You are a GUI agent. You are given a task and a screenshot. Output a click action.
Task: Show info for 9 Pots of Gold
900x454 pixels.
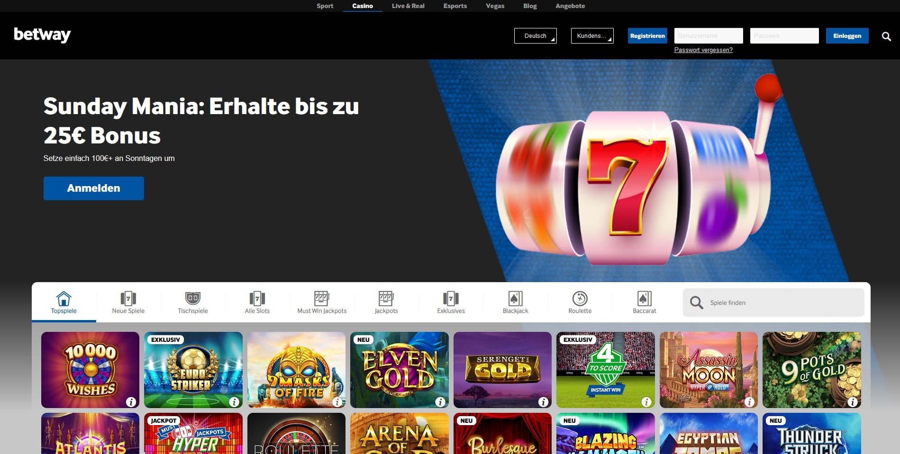pyautogui.click(x=853, y=402)
